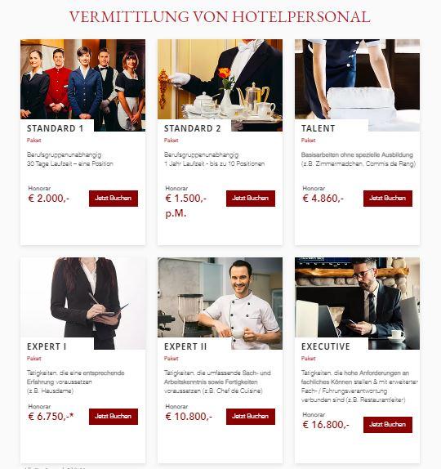The width and height of the screenshot is (441, 469).
Task: Click the TALENT package heading
Action: coord(318,128)
